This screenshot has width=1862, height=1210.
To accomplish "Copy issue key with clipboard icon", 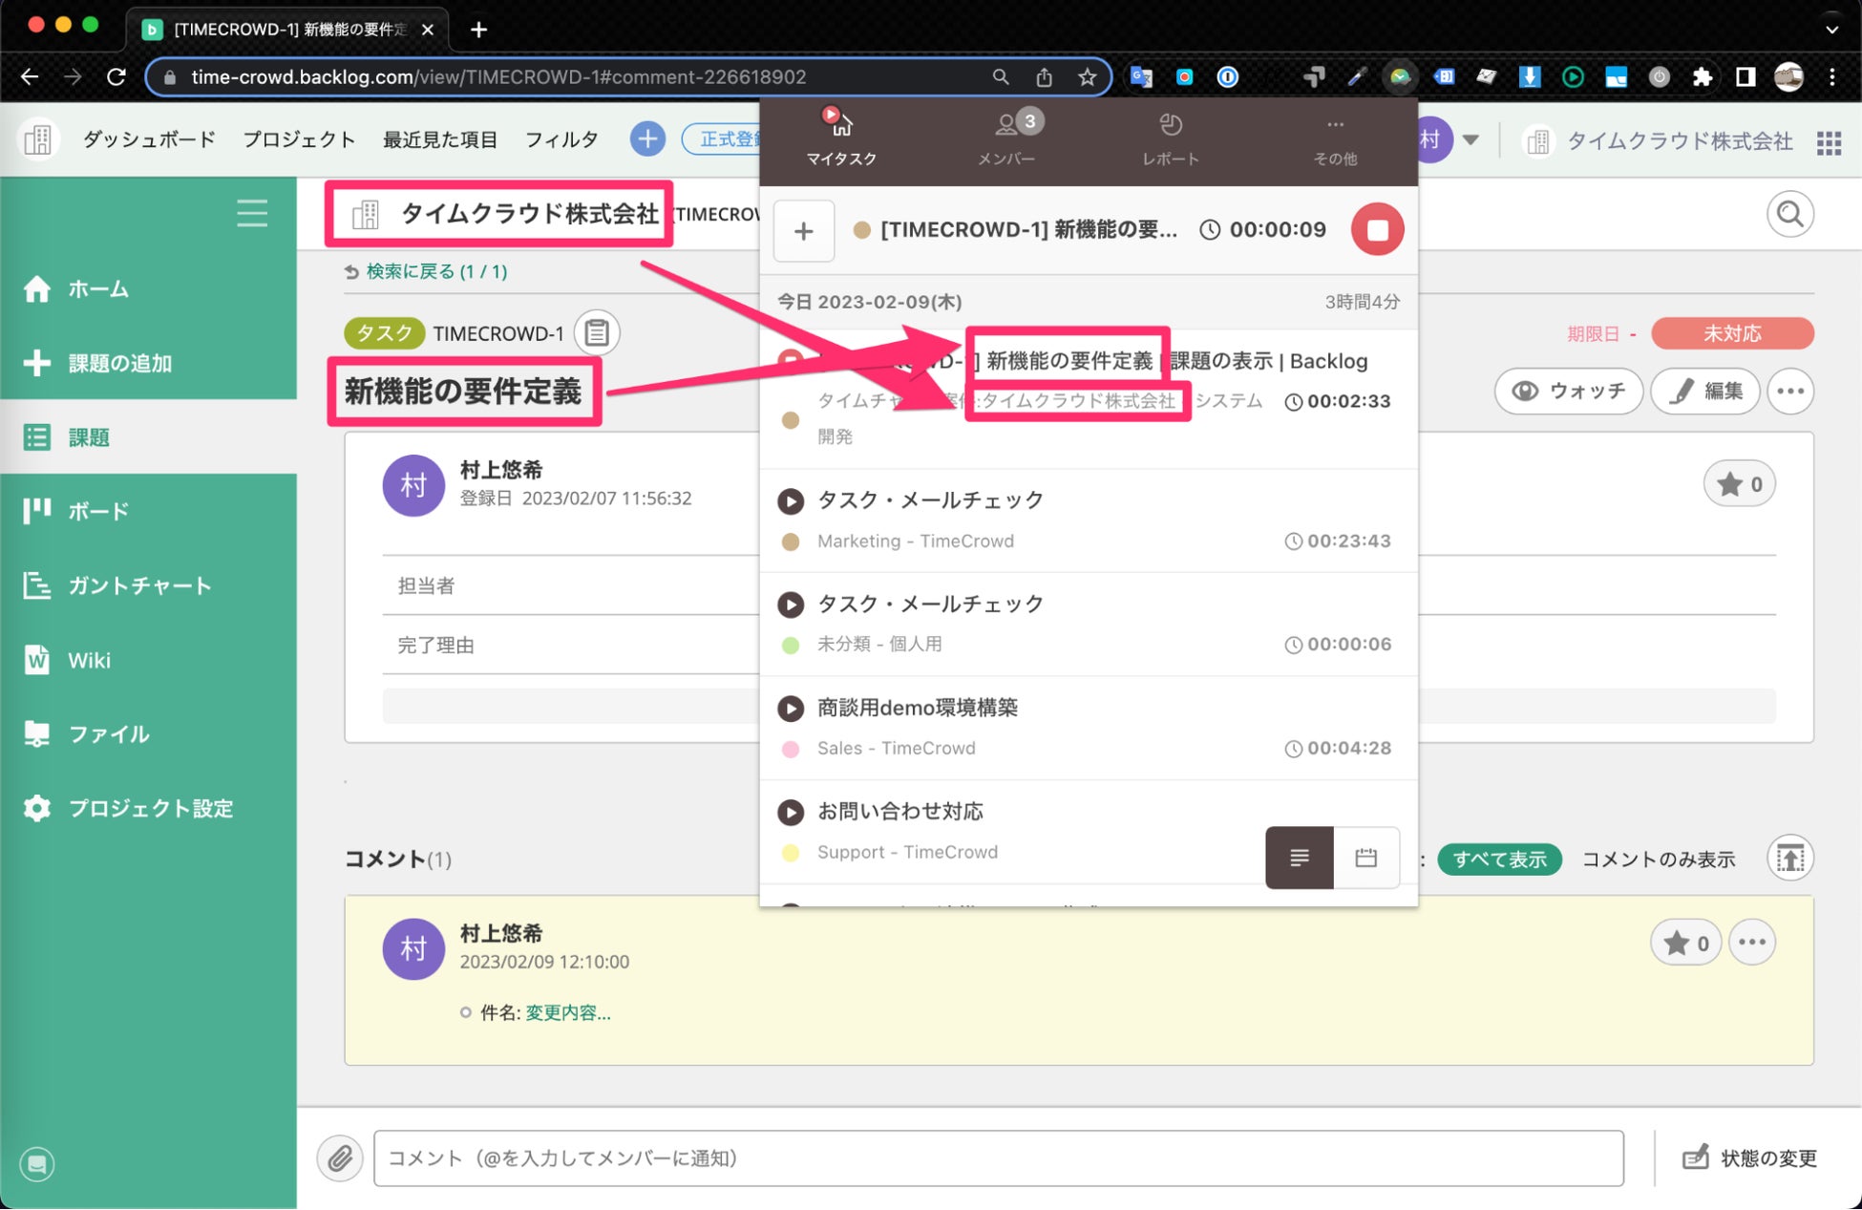I will (597, 332).
